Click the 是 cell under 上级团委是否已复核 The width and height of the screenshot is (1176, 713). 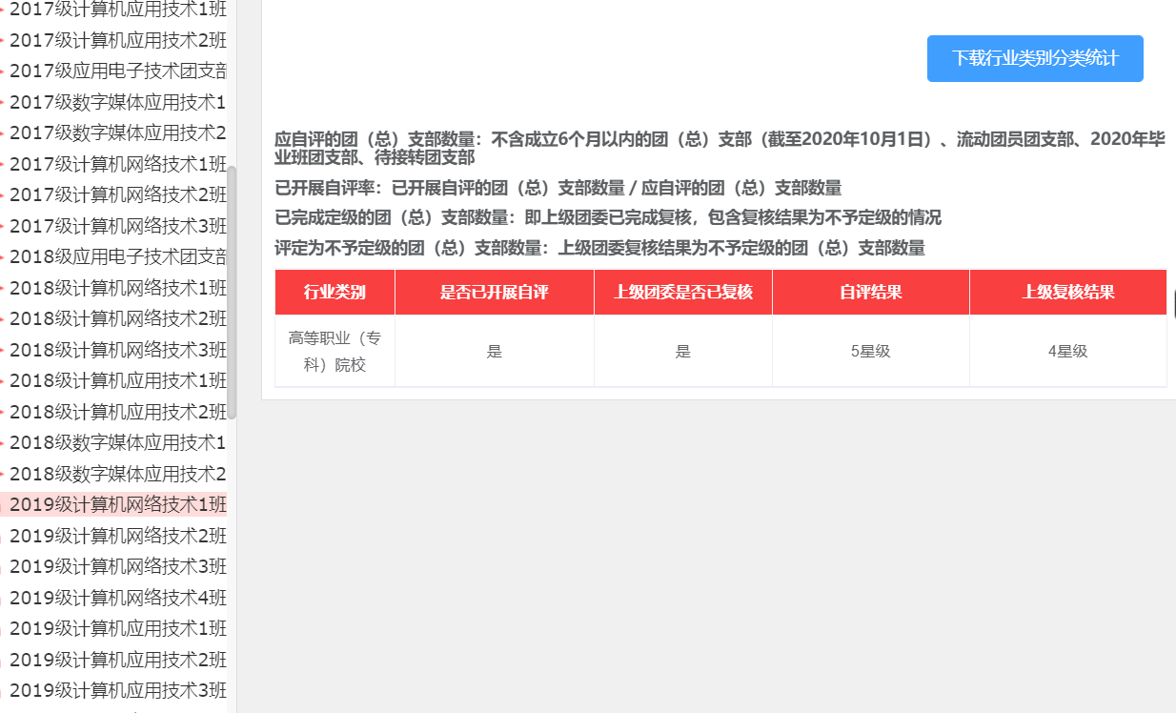click(683, 351)
